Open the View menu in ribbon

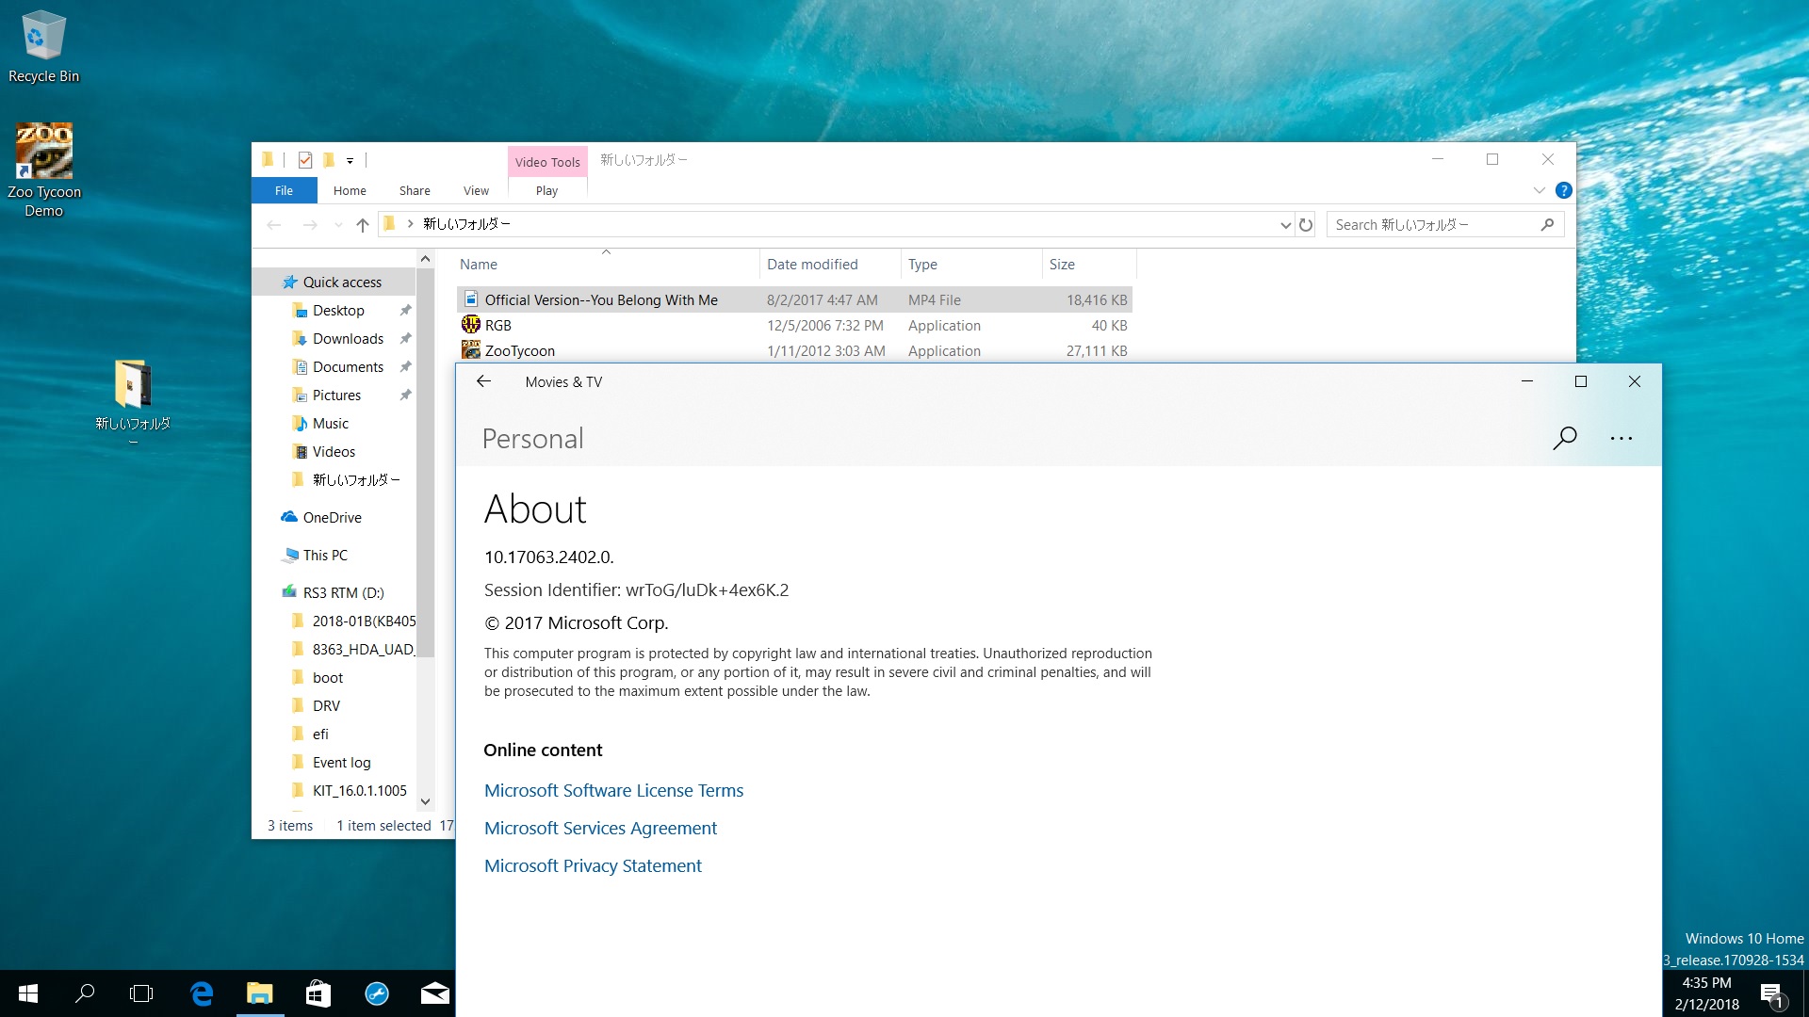[476, 190]
